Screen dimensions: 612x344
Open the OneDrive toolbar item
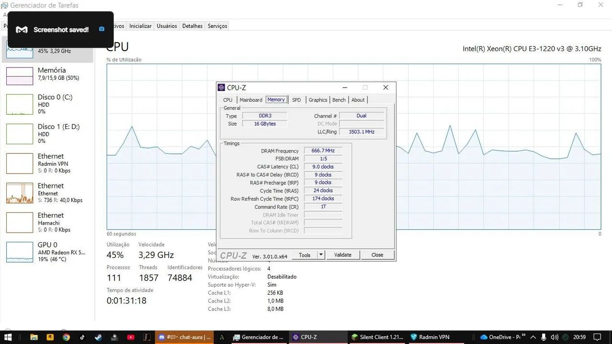click(500, 337)
